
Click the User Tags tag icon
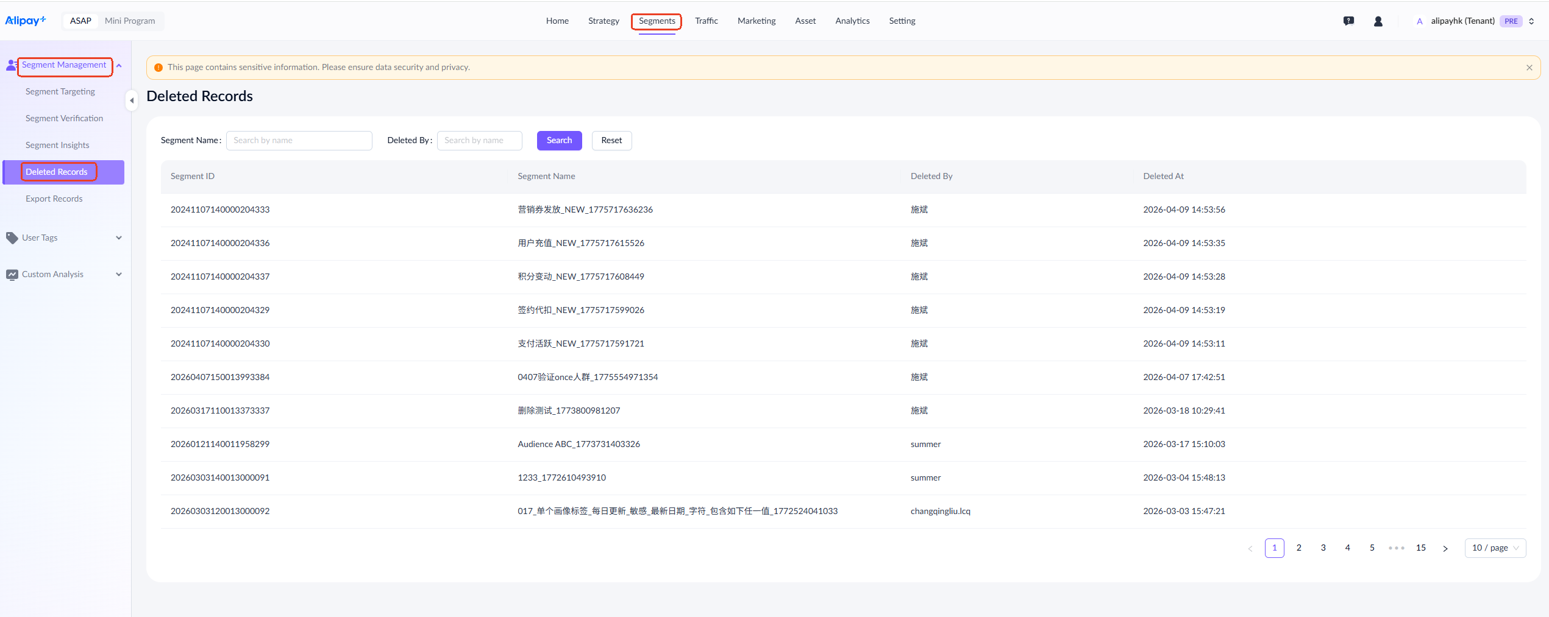coord(12,238)
